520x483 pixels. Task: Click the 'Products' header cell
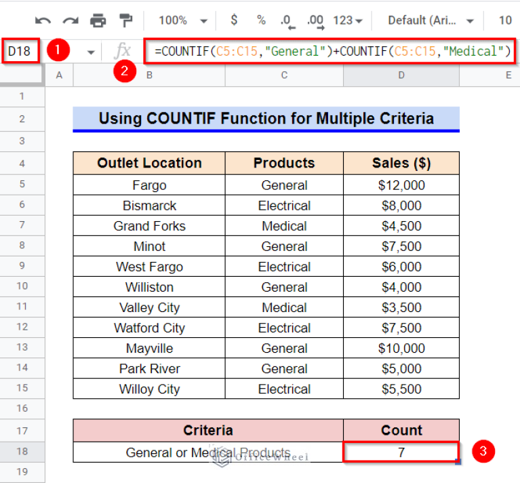coord(284,163)
